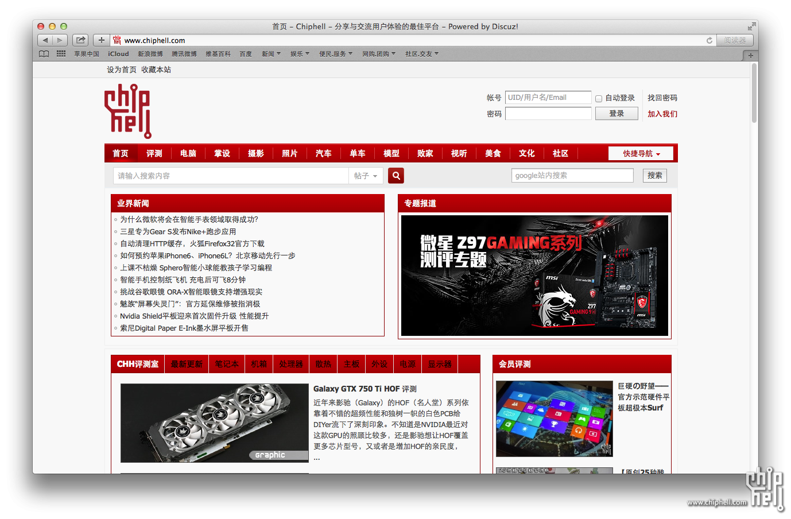The width and height of the screenshot is (791, 519).
Task: Click the page vertical scrollbar thumb
Action: click(x=754, y=92)
